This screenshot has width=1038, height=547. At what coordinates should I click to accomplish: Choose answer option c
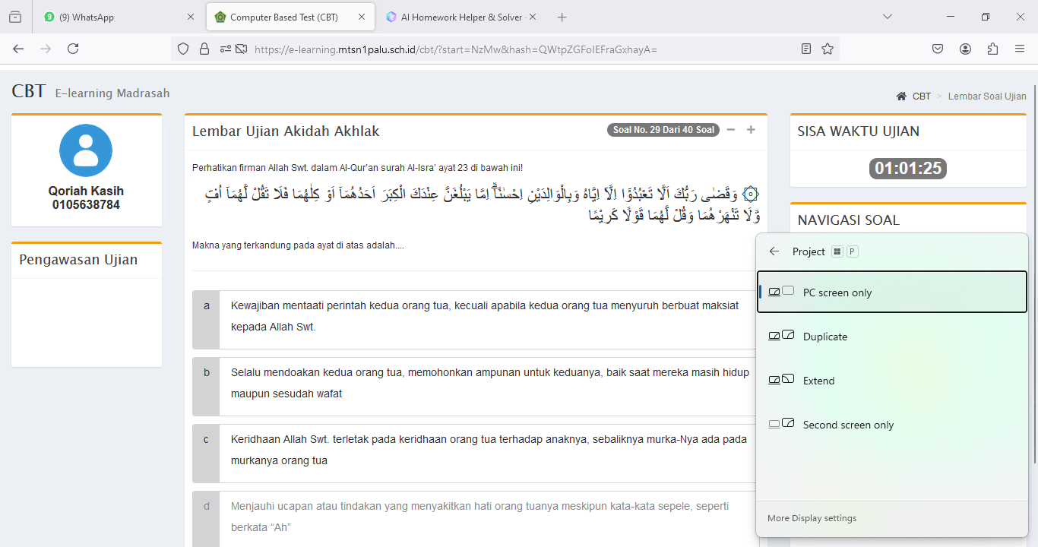pos(476,454)
